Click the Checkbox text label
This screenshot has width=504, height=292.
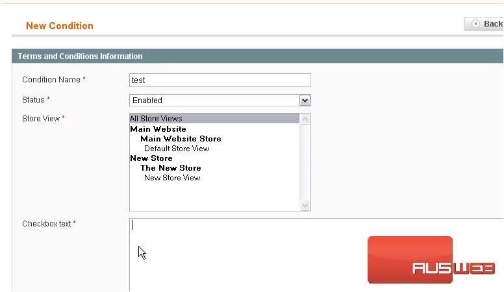point(47,224)
